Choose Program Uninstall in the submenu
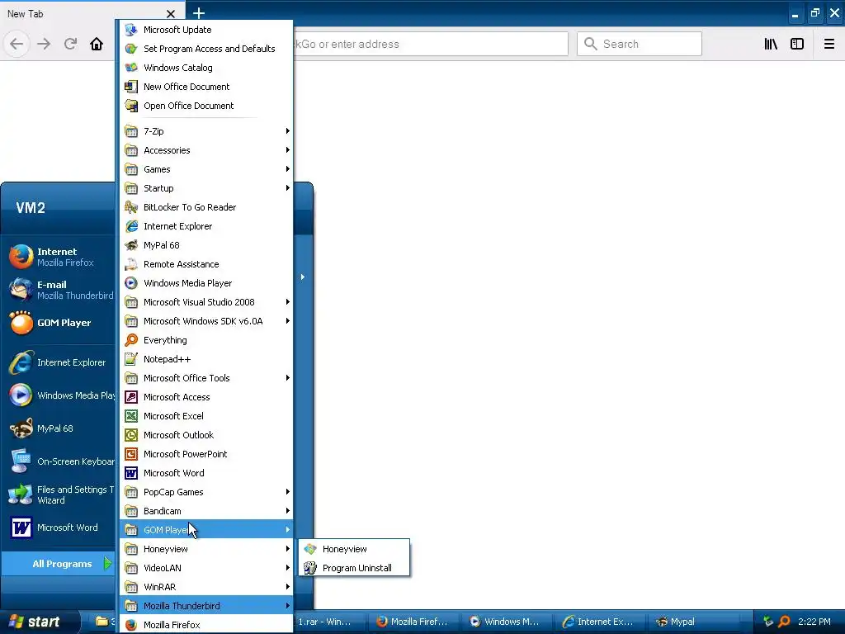This screenshot has height=634, width=845. (354, 568)
